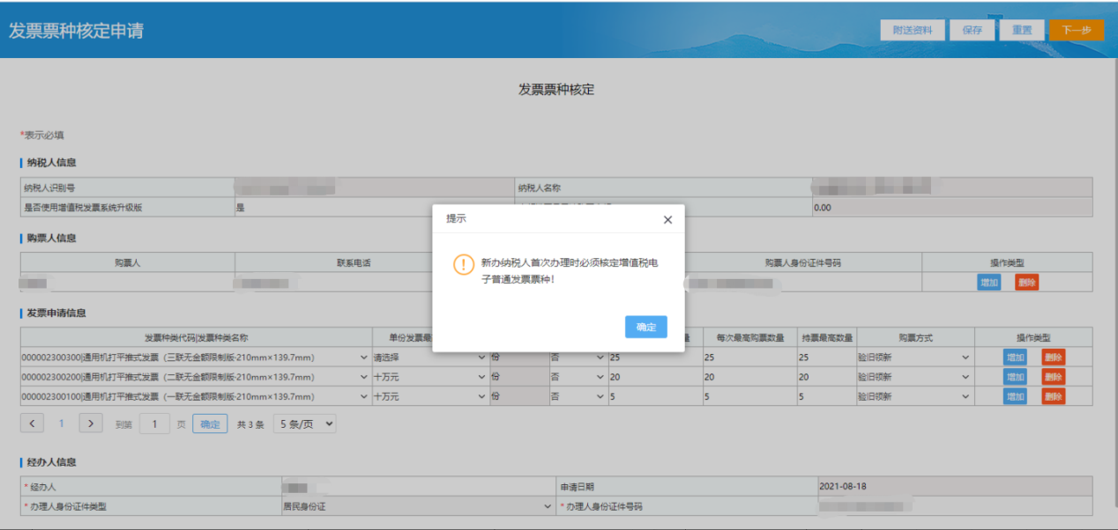Open 十万元 dropdown in the 二联 invoice row
The width and height of the screenshot is (1118, 530).
click(x=429, y=377)
